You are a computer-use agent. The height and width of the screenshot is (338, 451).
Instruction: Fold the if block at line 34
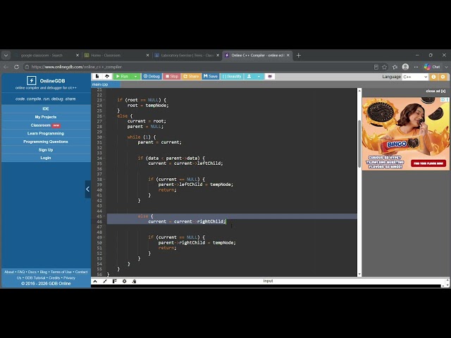(x=104, y=158)
